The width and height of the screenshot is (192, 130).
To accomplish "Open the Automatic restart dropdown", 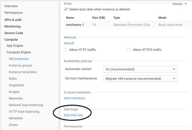I will [140, 69].
